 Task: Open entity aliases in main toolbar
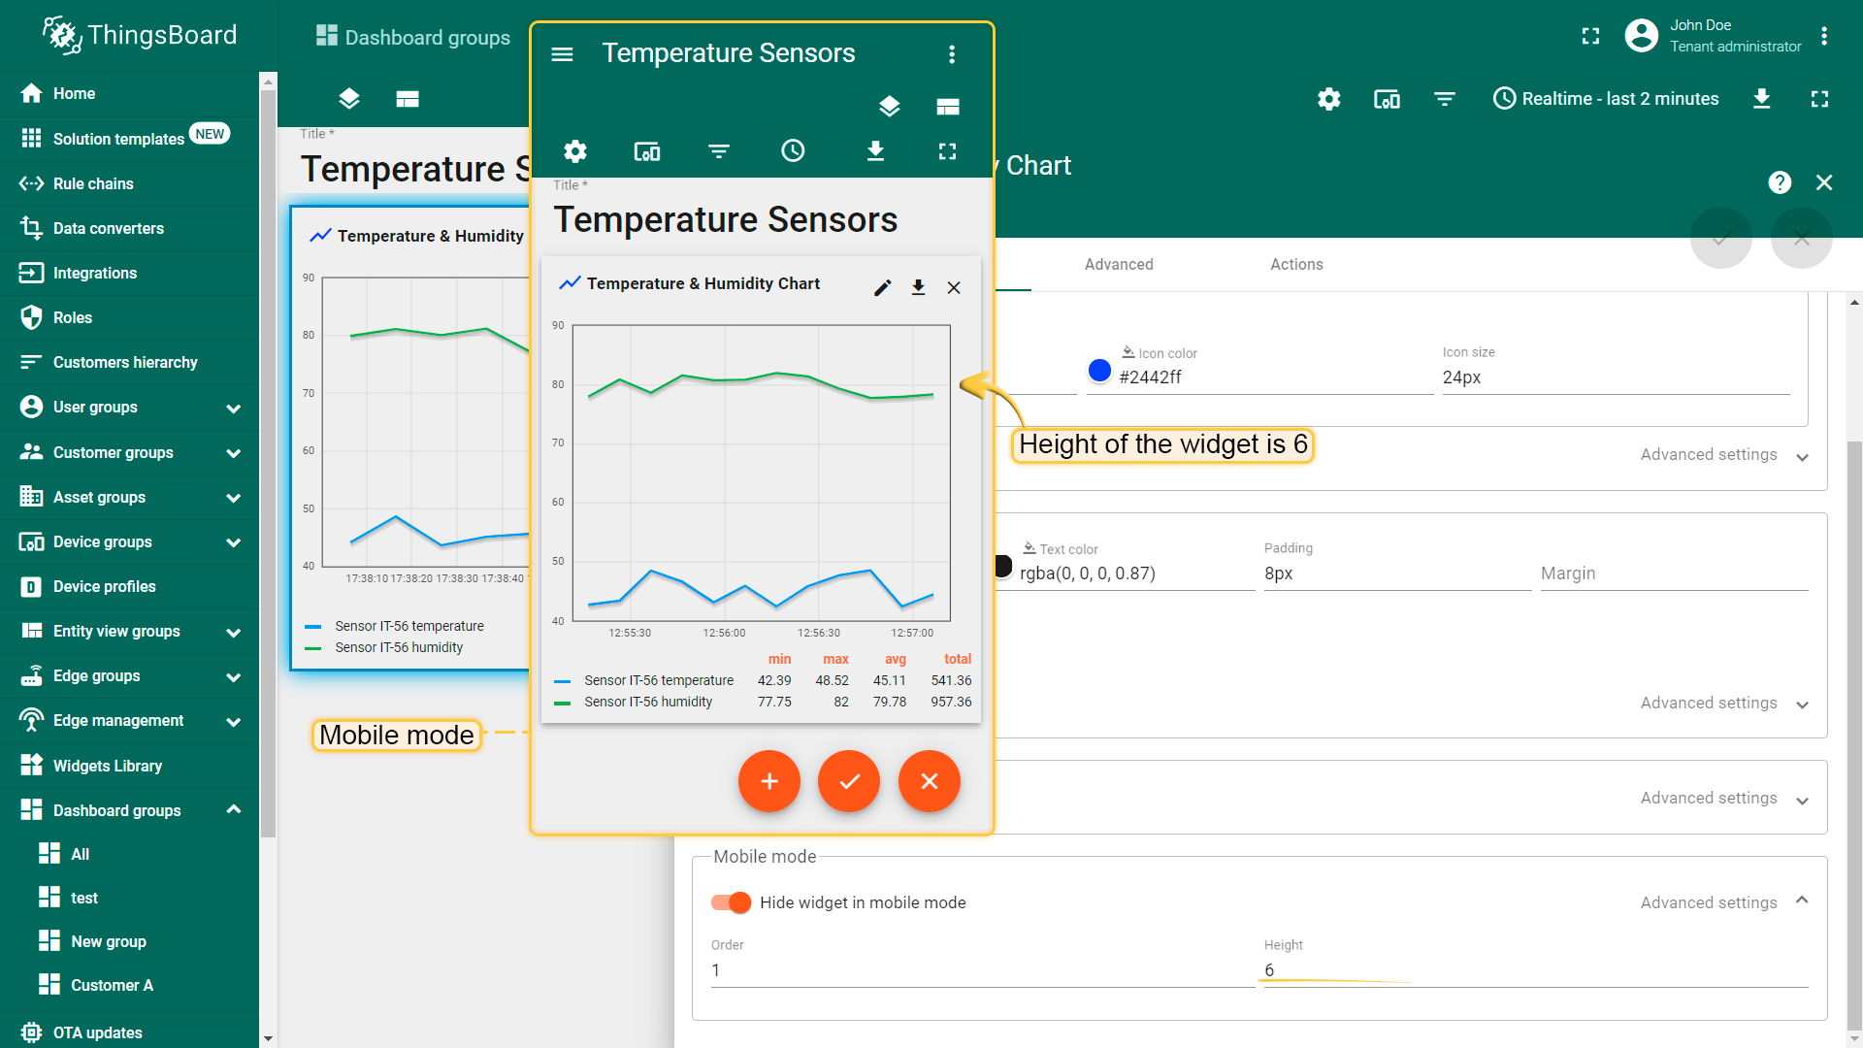(x=1387, y=99)
